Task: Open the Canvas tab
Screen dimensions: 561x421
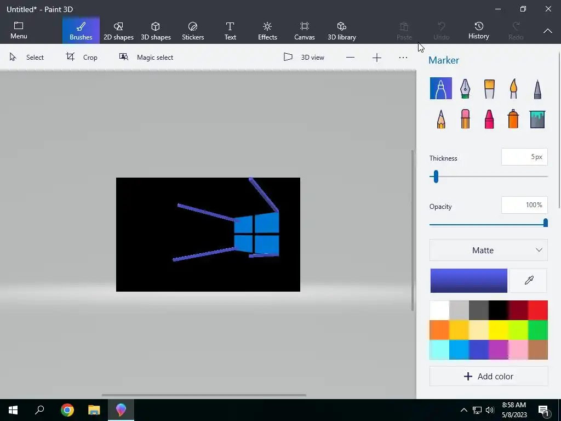Action: pyautogui.click(x=305, y=31)
